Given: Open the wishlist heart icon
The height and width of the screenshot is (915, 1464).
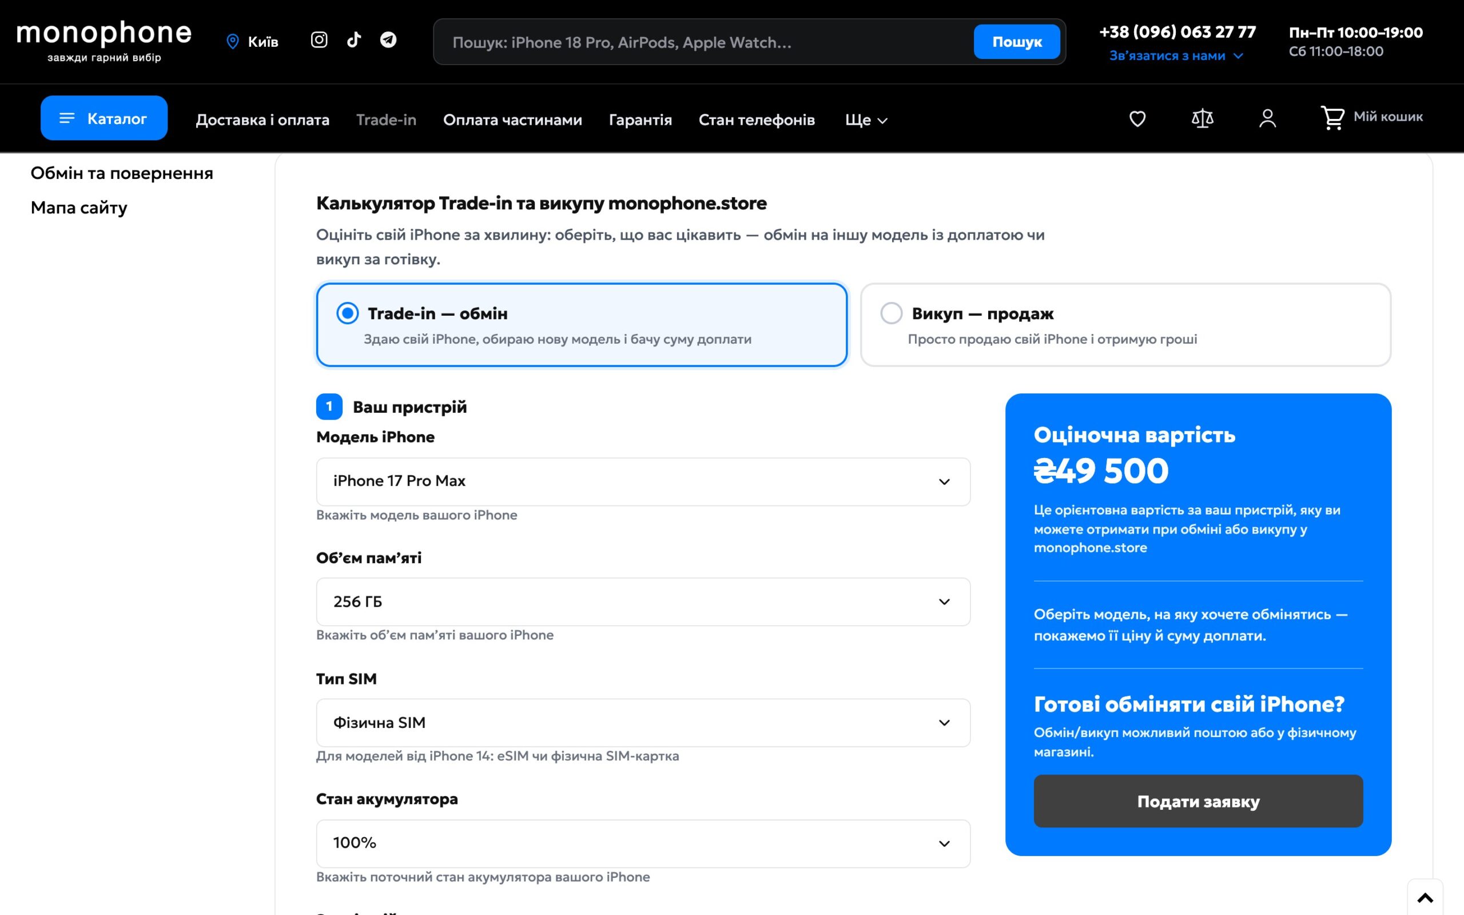Looking at the screenshot, I should pos(1137,118).
